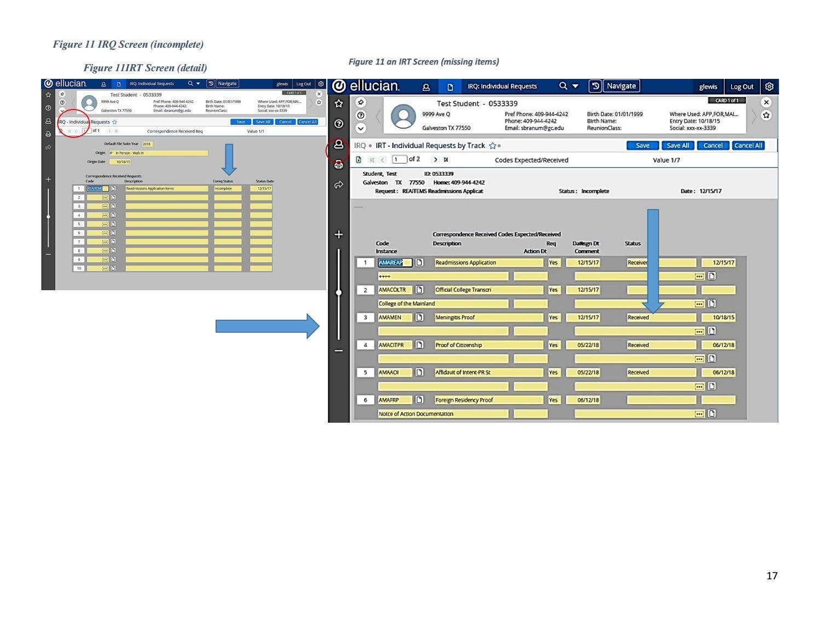Toggle the star on the student card edge

tap(766, 115)
